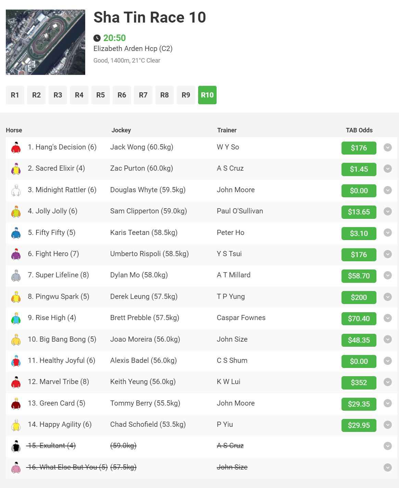The image size is (399, 488).
Task: Click Fifty Fifty blue jockey silk icon
Action: (x=16, y=233)
